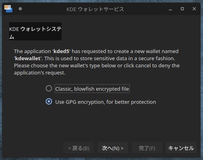Click the 'KDE ウォレットサービス' window title
Image resolution: width=203 pixels, height=160 pixels.
click(x=95, y=9)
